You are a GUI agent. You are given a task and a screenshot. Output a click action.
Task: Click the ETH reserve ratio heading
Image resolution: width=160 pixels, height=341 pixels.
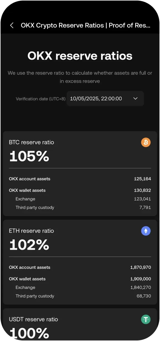point(31,231)
